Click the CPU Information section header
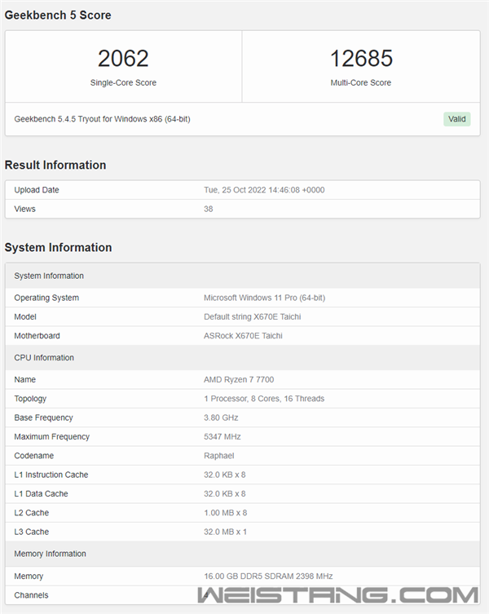Screen dimensions: 489x614 point(242,357)
